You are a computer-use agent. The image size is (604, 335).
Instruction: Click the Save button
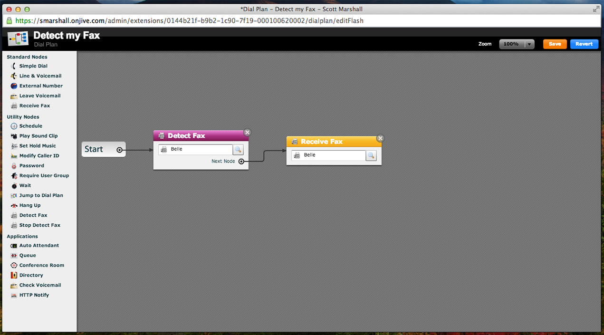(555, 44)
